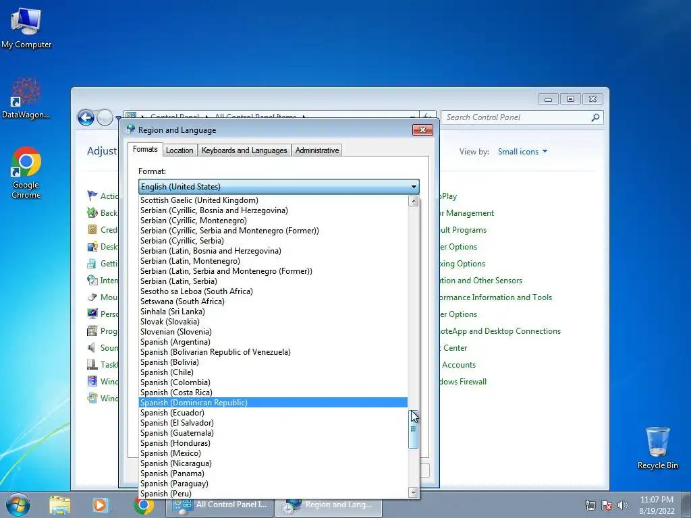Open Chrome from the taskbar

pyautogui.click(x=144, y=505)
